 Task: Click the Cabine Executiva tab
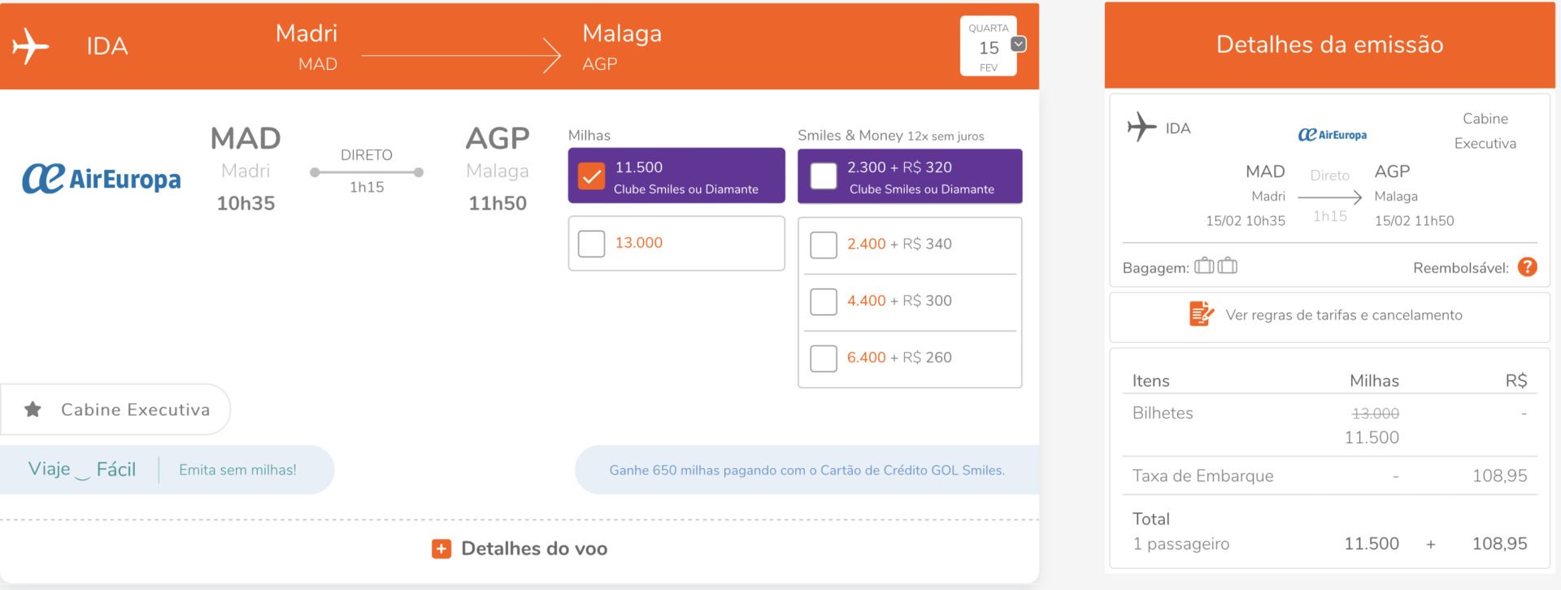115,410
